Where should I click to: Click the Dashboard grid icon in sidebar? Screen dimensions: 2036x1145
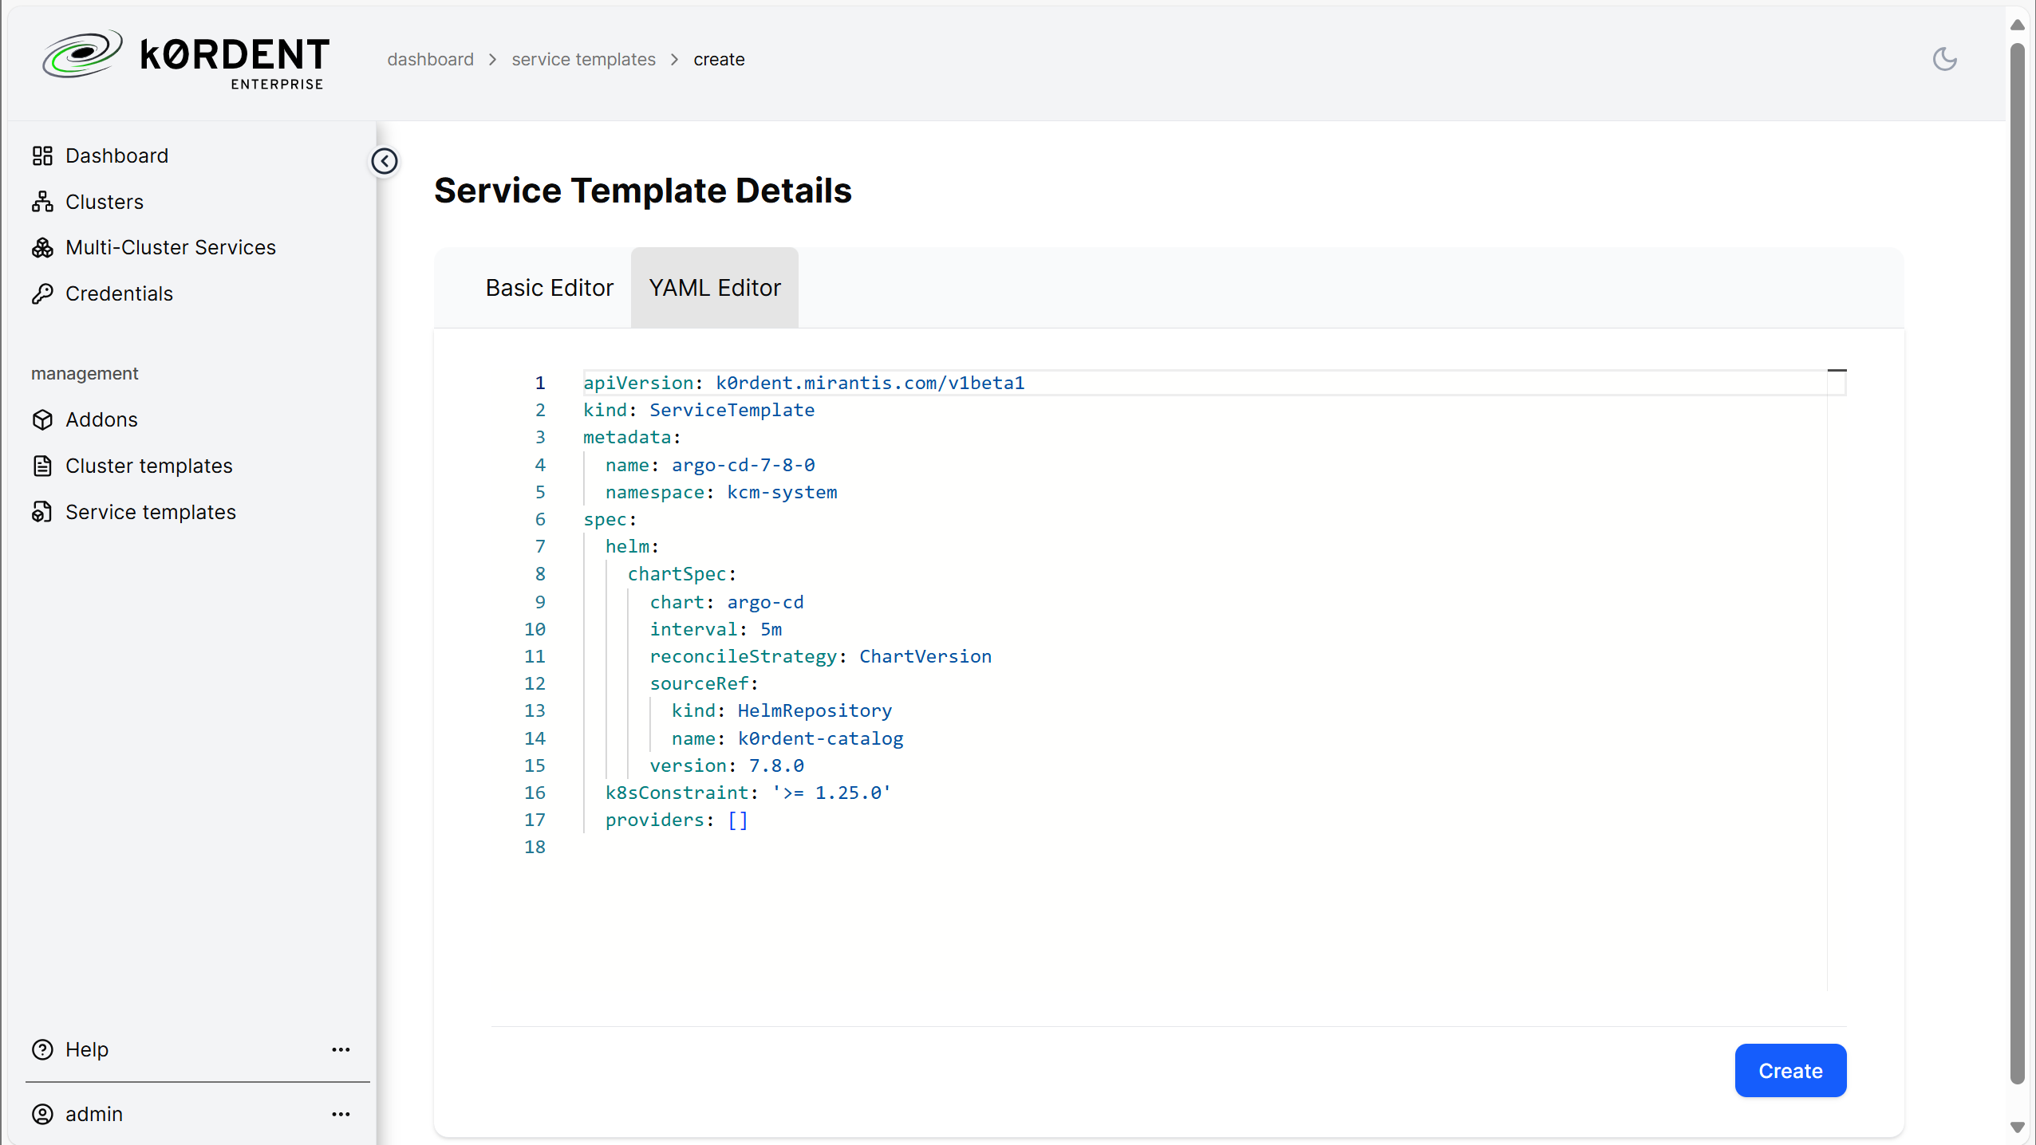coord(42,155)
